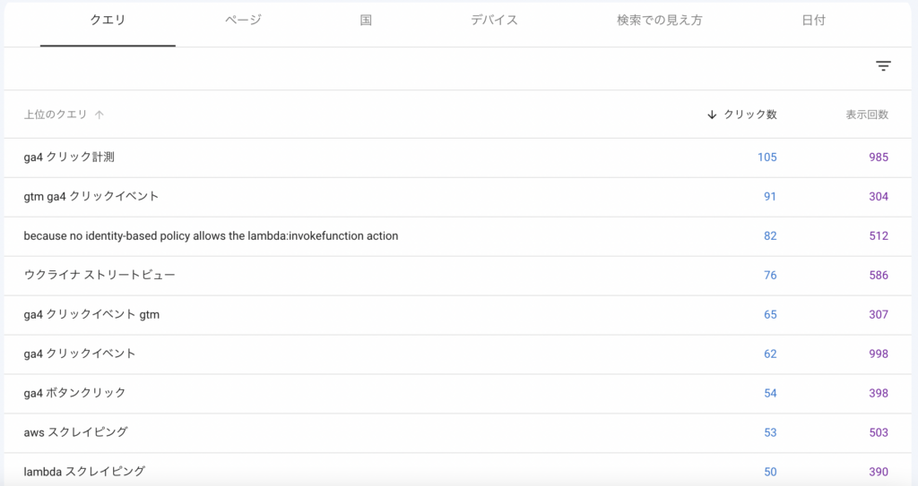Select the lambda:invokefunction action query row
Viewport: 918px width, 486px height.
[458, 235]
